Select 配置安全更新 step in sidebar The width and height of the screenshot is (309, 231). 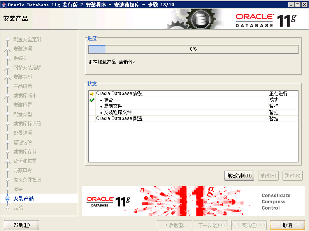coord(27,39)
